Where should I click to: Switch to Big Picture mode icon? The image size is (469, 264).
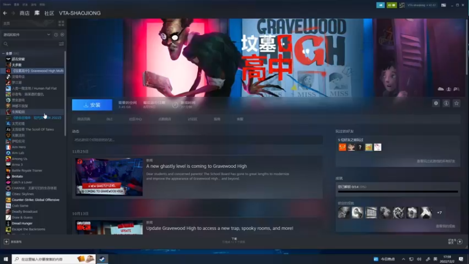pos(444,5)
